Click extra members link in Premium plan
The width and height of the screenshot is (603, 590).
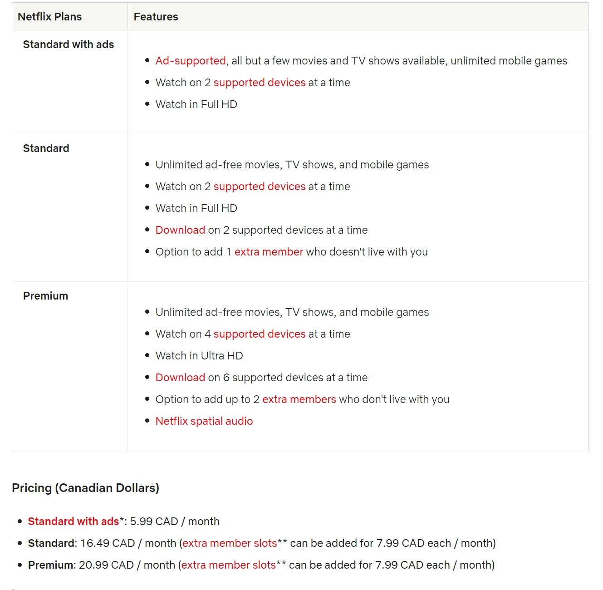point(299,399)
